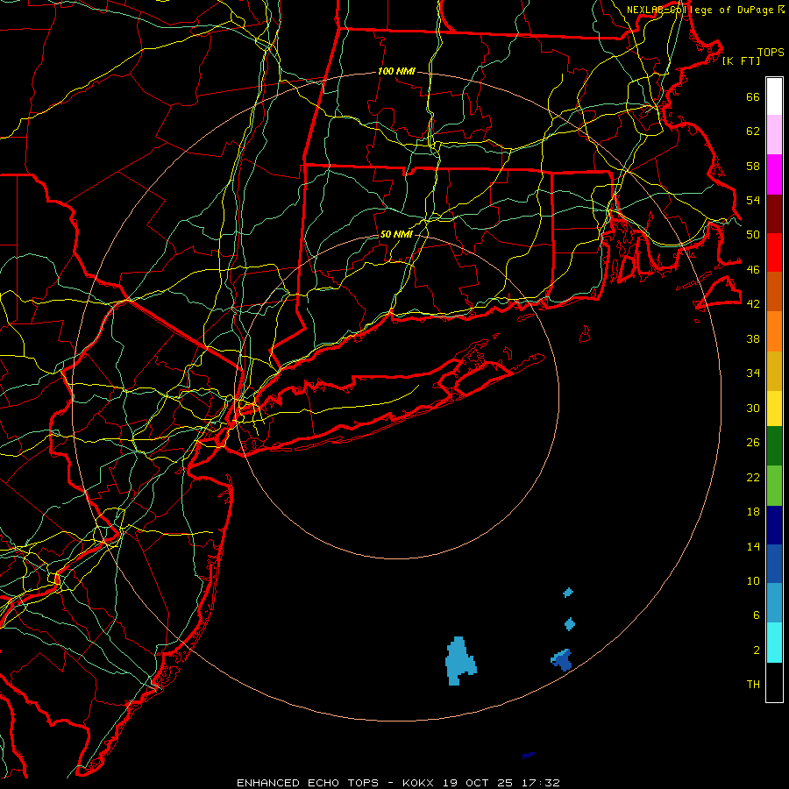Click the yellow legend swatch
This screenshot has height=789, width=789.
[774, 409]
